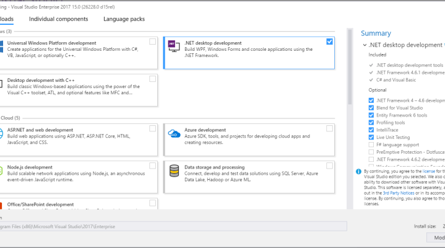Click the Cloud (5) section header

click(x=11, y=118)
